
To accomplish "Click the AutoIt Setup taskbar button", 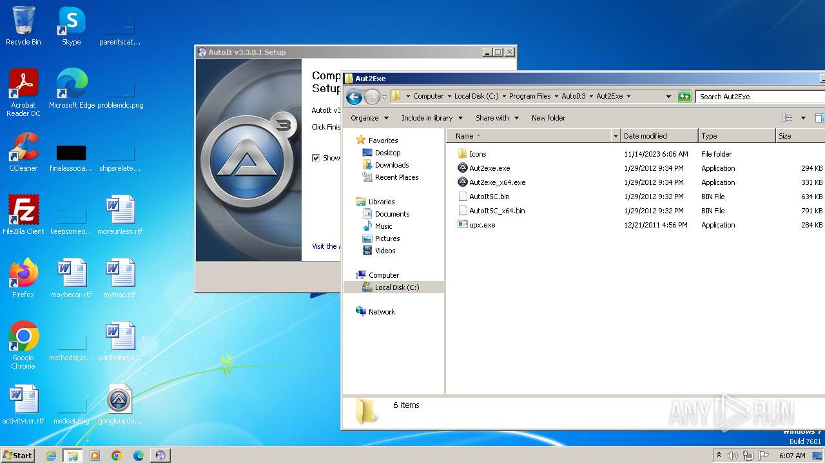I will click(160, 456).
